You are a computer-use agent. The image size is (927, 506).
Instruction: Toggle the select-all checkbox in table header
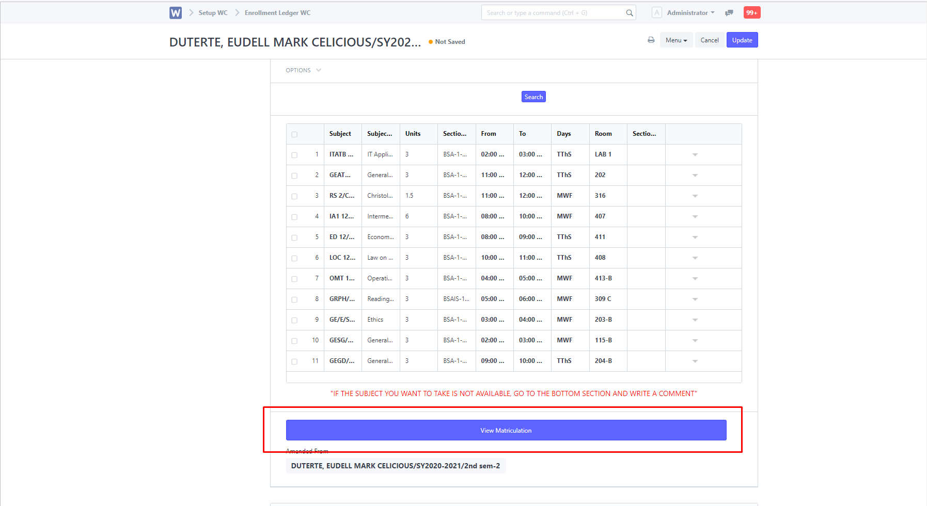click(x=294, y=134)
